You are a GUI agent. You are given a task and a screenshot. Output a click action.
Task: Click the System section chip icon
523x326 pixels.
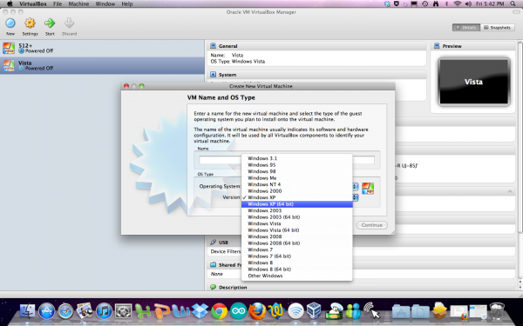(213, 75)
